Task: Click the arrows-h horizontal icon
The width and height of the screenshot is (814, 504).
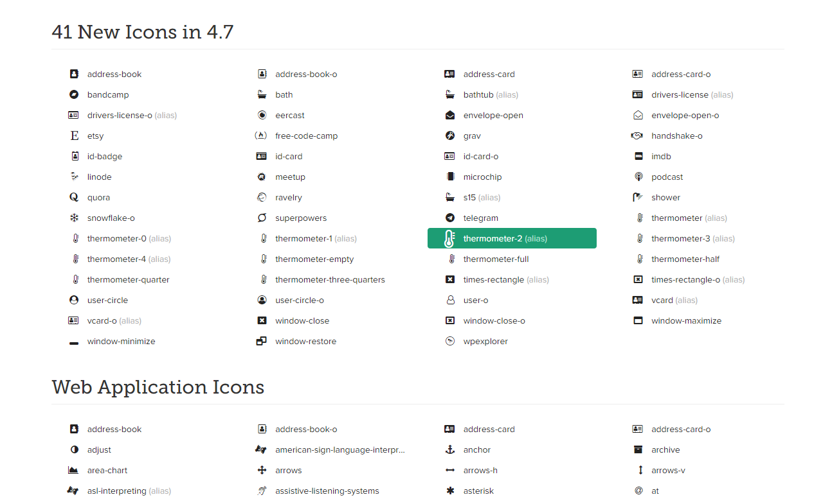Action: point(450,471)
